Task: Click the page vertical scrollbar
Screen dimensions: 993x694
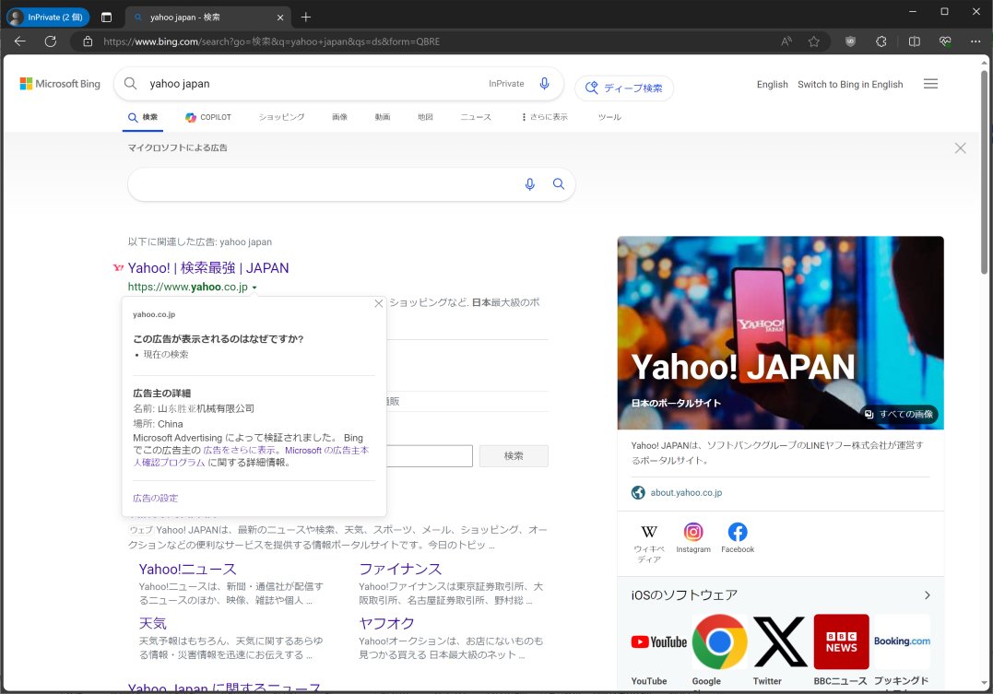Action: [x=984, y=171]
